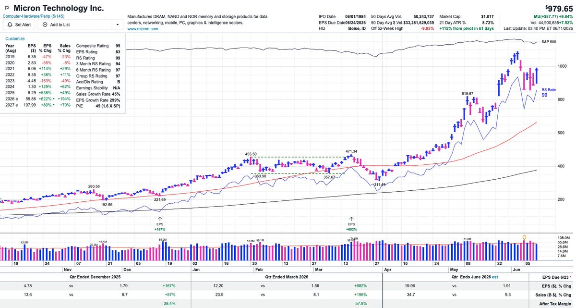Click the Set Alert button
The height and width of the screenshot is (308, 576).
pos(18,24)
